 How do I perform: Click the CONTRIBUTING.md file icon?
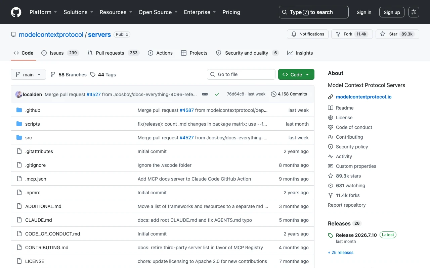(19, 248)
